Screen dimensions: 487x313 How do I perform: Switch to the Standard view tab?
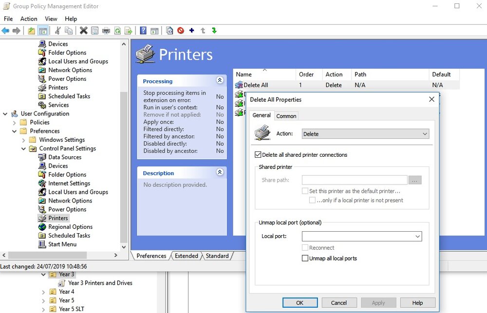(x=217, y=256)
